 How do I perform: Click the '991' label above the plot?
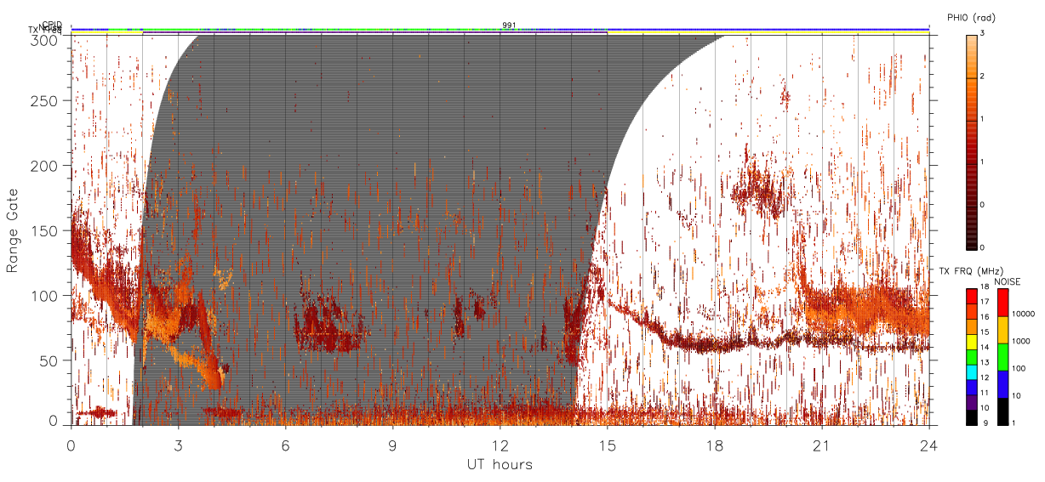(509, 26)
